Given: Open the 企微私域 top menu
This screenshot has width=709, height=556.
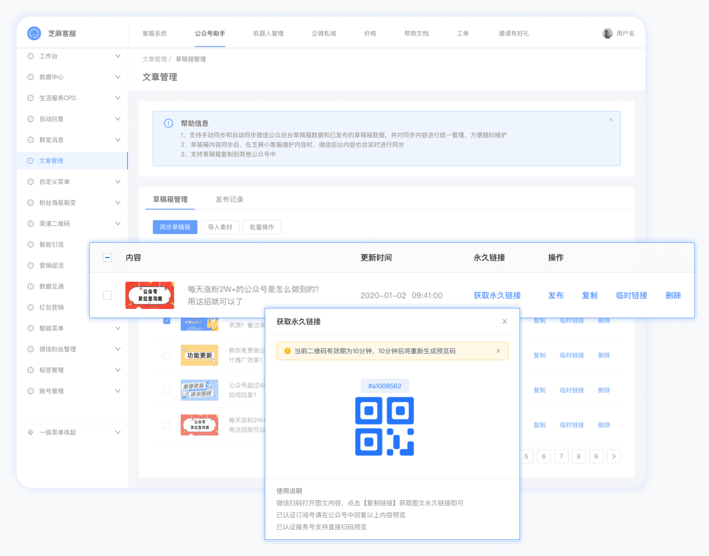Looking at the screenshot, I should coord(324,33).
